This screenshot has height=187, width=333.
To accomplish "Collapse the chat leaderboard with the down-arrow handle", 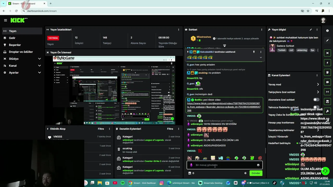I will [225, 45].
